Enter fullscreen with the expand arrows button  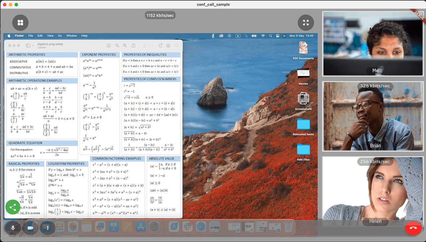(x=306, y=23)
